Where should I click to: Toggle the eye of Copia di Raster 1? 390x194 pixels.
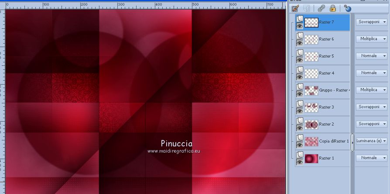(x=300, y=145)
